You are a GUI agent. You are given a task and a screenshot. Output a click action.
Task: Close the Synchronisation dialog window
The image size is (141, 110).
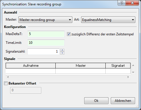[x=132, y=3]
